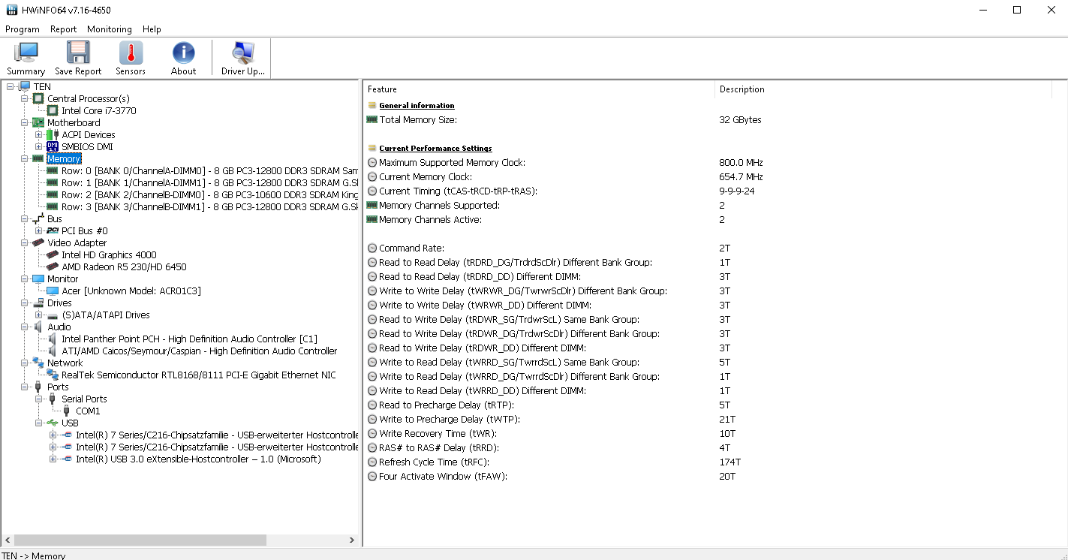This screenshot has width=1068, height=560.
Task: Launch the Driver Update toolbar icon
Action: click(242, 53)
